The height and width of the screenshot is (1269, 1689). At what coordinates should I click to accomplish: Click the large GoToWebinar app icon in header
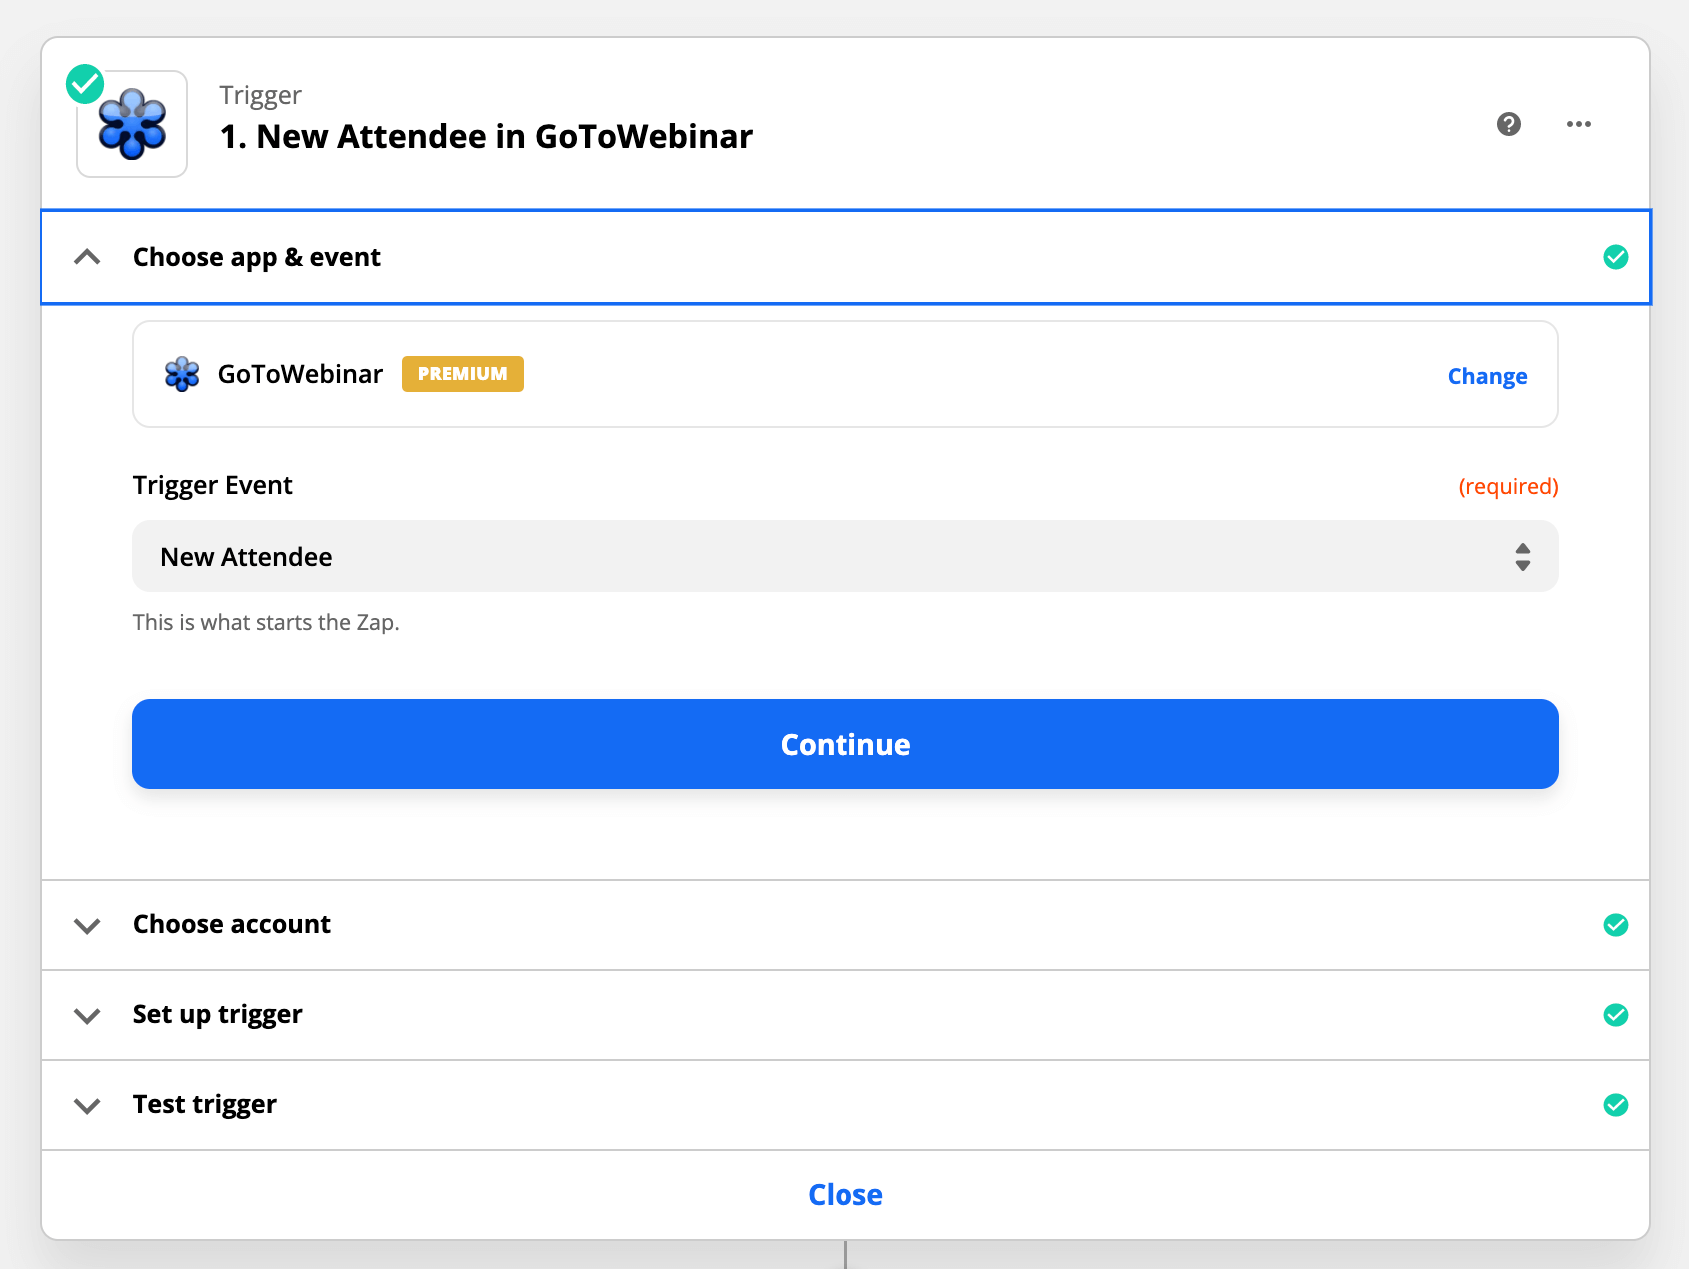(132, 124)
